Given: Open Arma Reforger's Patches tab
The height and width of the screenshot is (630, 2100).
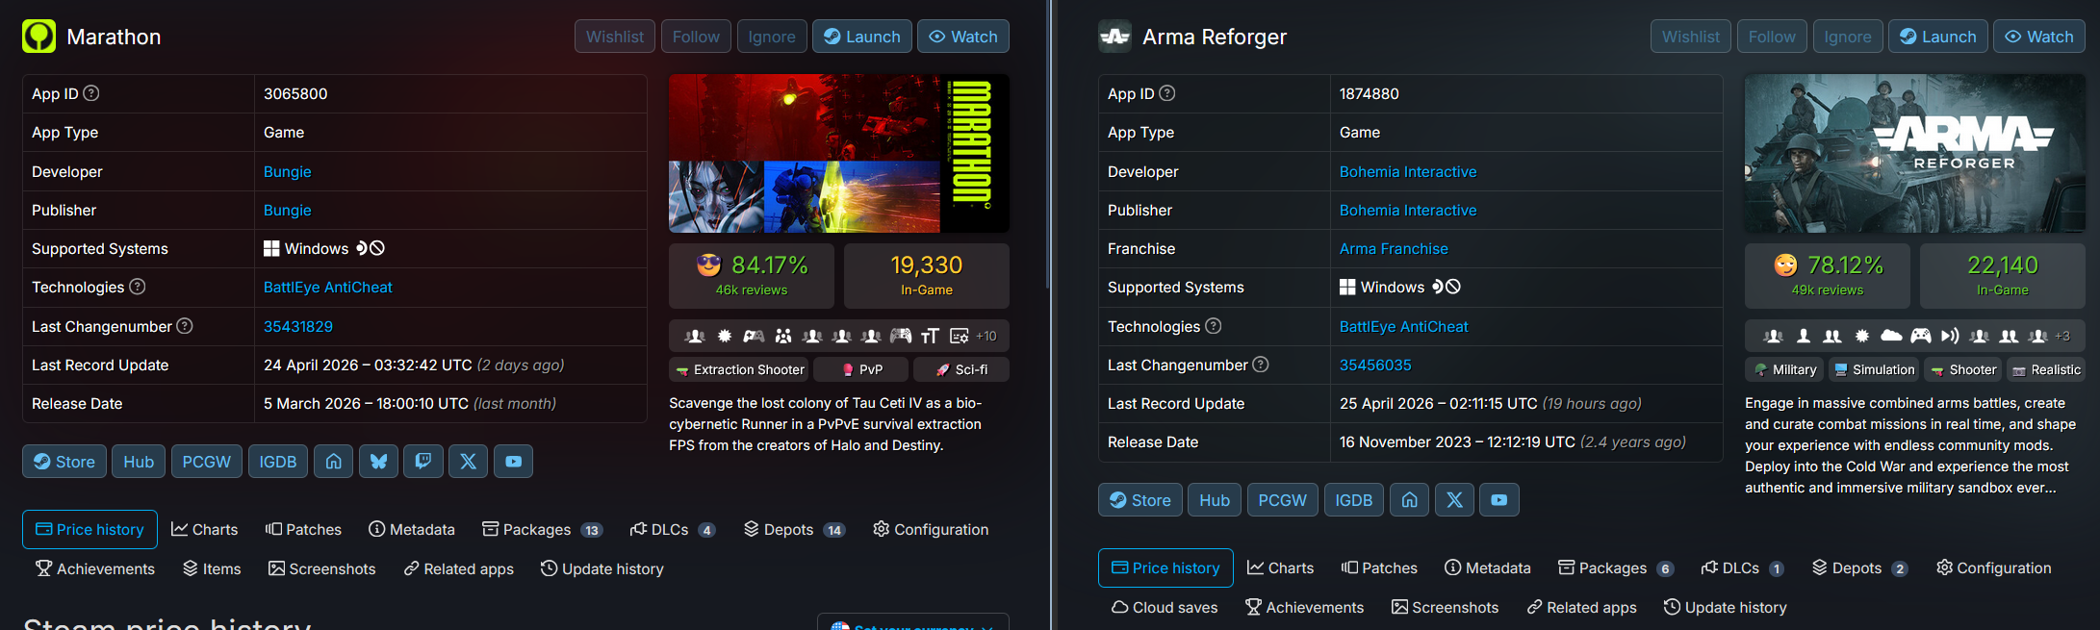Looking at the screenshot, I should 1379,567.
